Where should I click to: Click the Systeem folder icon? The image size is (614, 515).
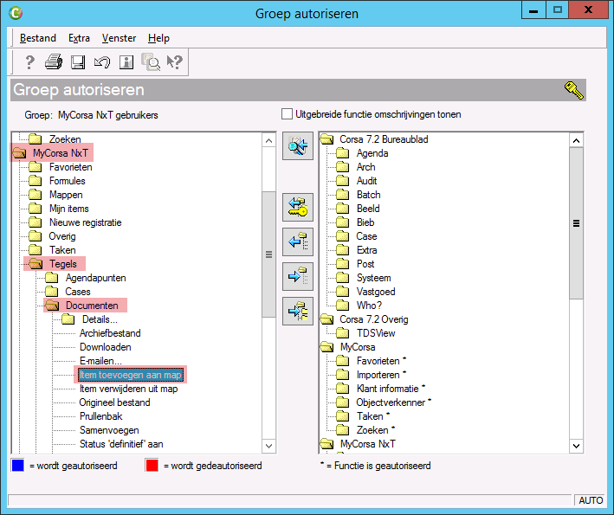click(x=343, y=278)
